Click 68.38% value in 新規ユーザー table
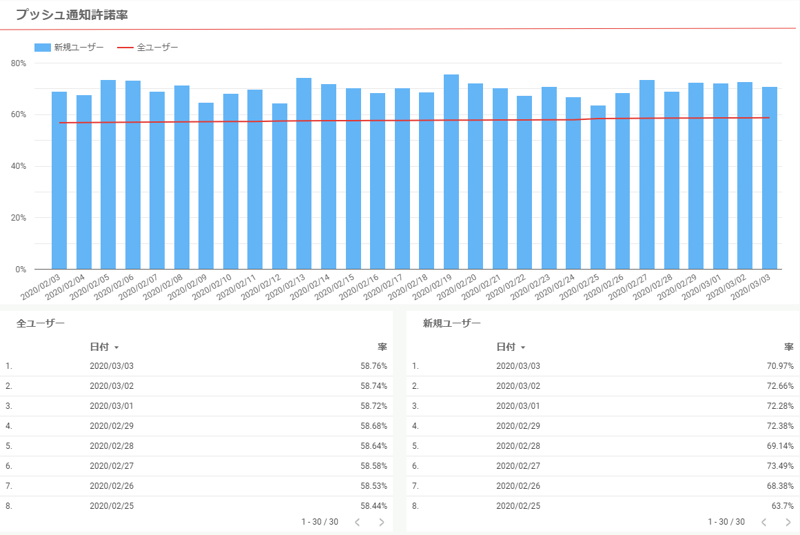800x535 pixels. 780,485
